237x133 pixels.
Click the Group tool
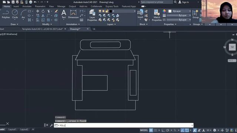[196, 14]
